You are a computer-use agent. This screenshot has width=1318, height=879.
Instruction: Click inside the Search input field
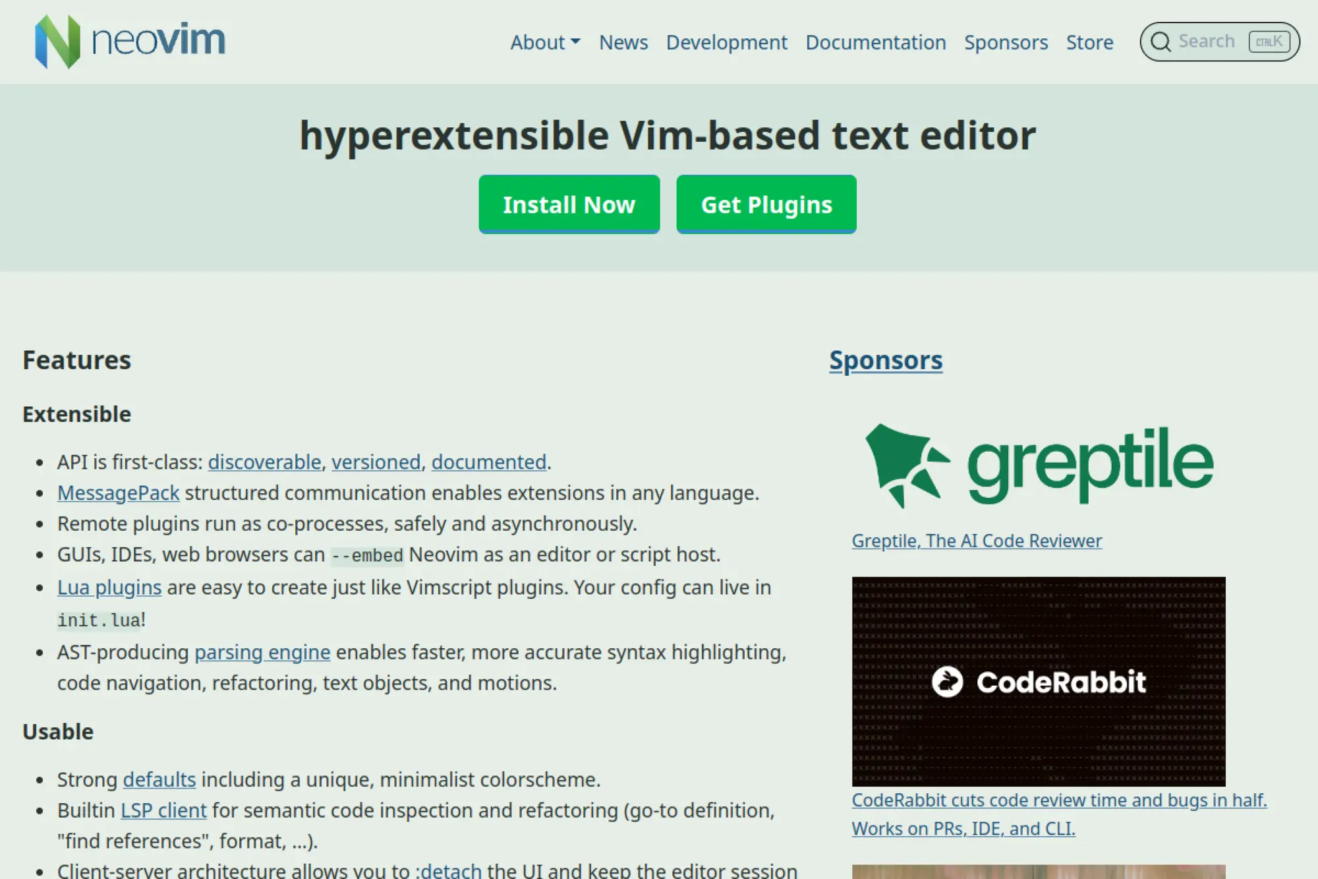point(1213,41)
